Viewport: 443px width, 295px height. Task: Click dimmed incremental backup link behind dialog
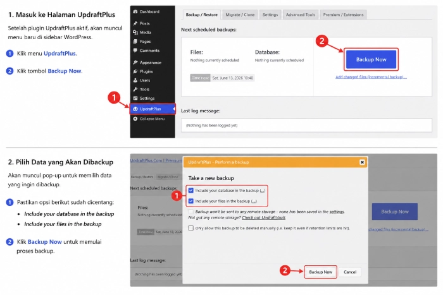(x=398, y=229)
